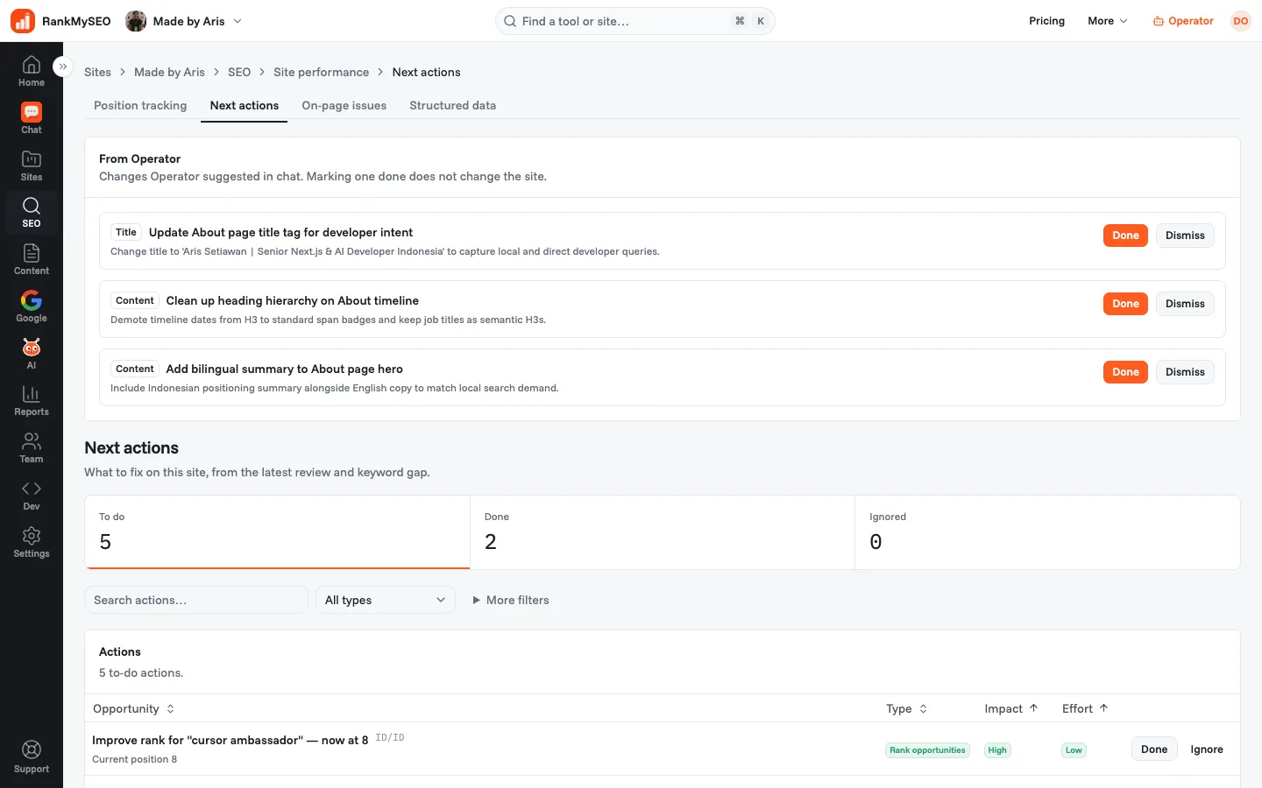Select the SEO sidebar icon
This screenshot has width=1262, height=788.
(x=32, y=213)
